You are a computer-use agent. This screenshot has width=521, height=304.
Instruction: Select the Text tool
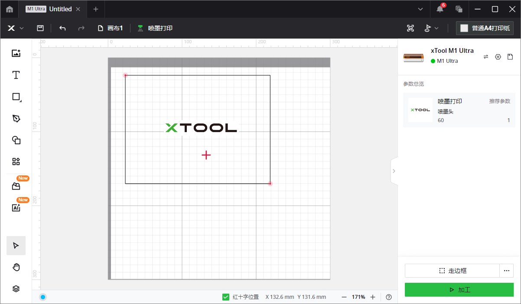(x=16, y=75)
